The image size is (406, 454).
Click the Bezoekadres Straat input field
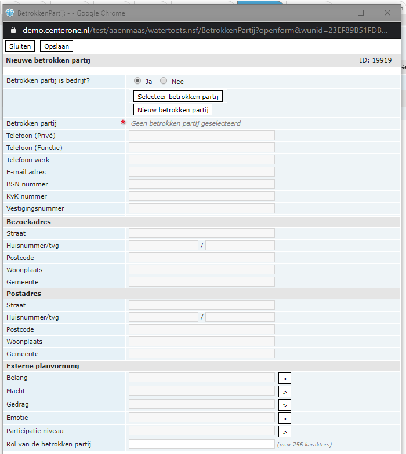(x=201, y=233)
